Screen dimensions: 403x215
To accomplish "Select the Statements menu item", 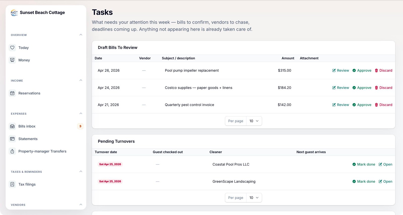I will [46, 139].
